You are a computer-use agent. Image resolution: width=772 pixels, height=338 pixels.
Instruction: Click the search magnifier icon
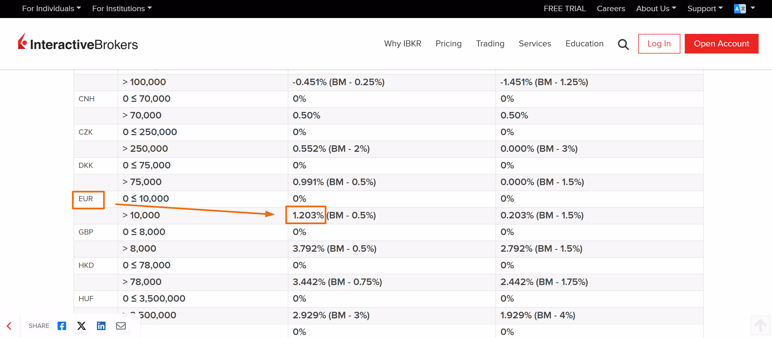[623, 44]
